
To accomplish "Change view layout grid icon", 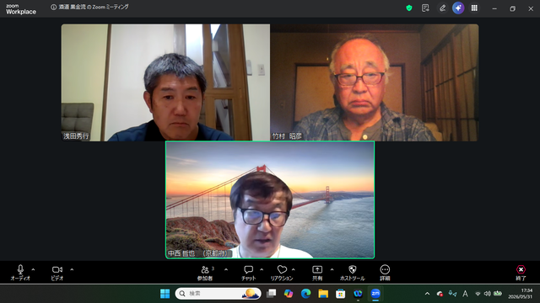I will (x=474, y=8).
